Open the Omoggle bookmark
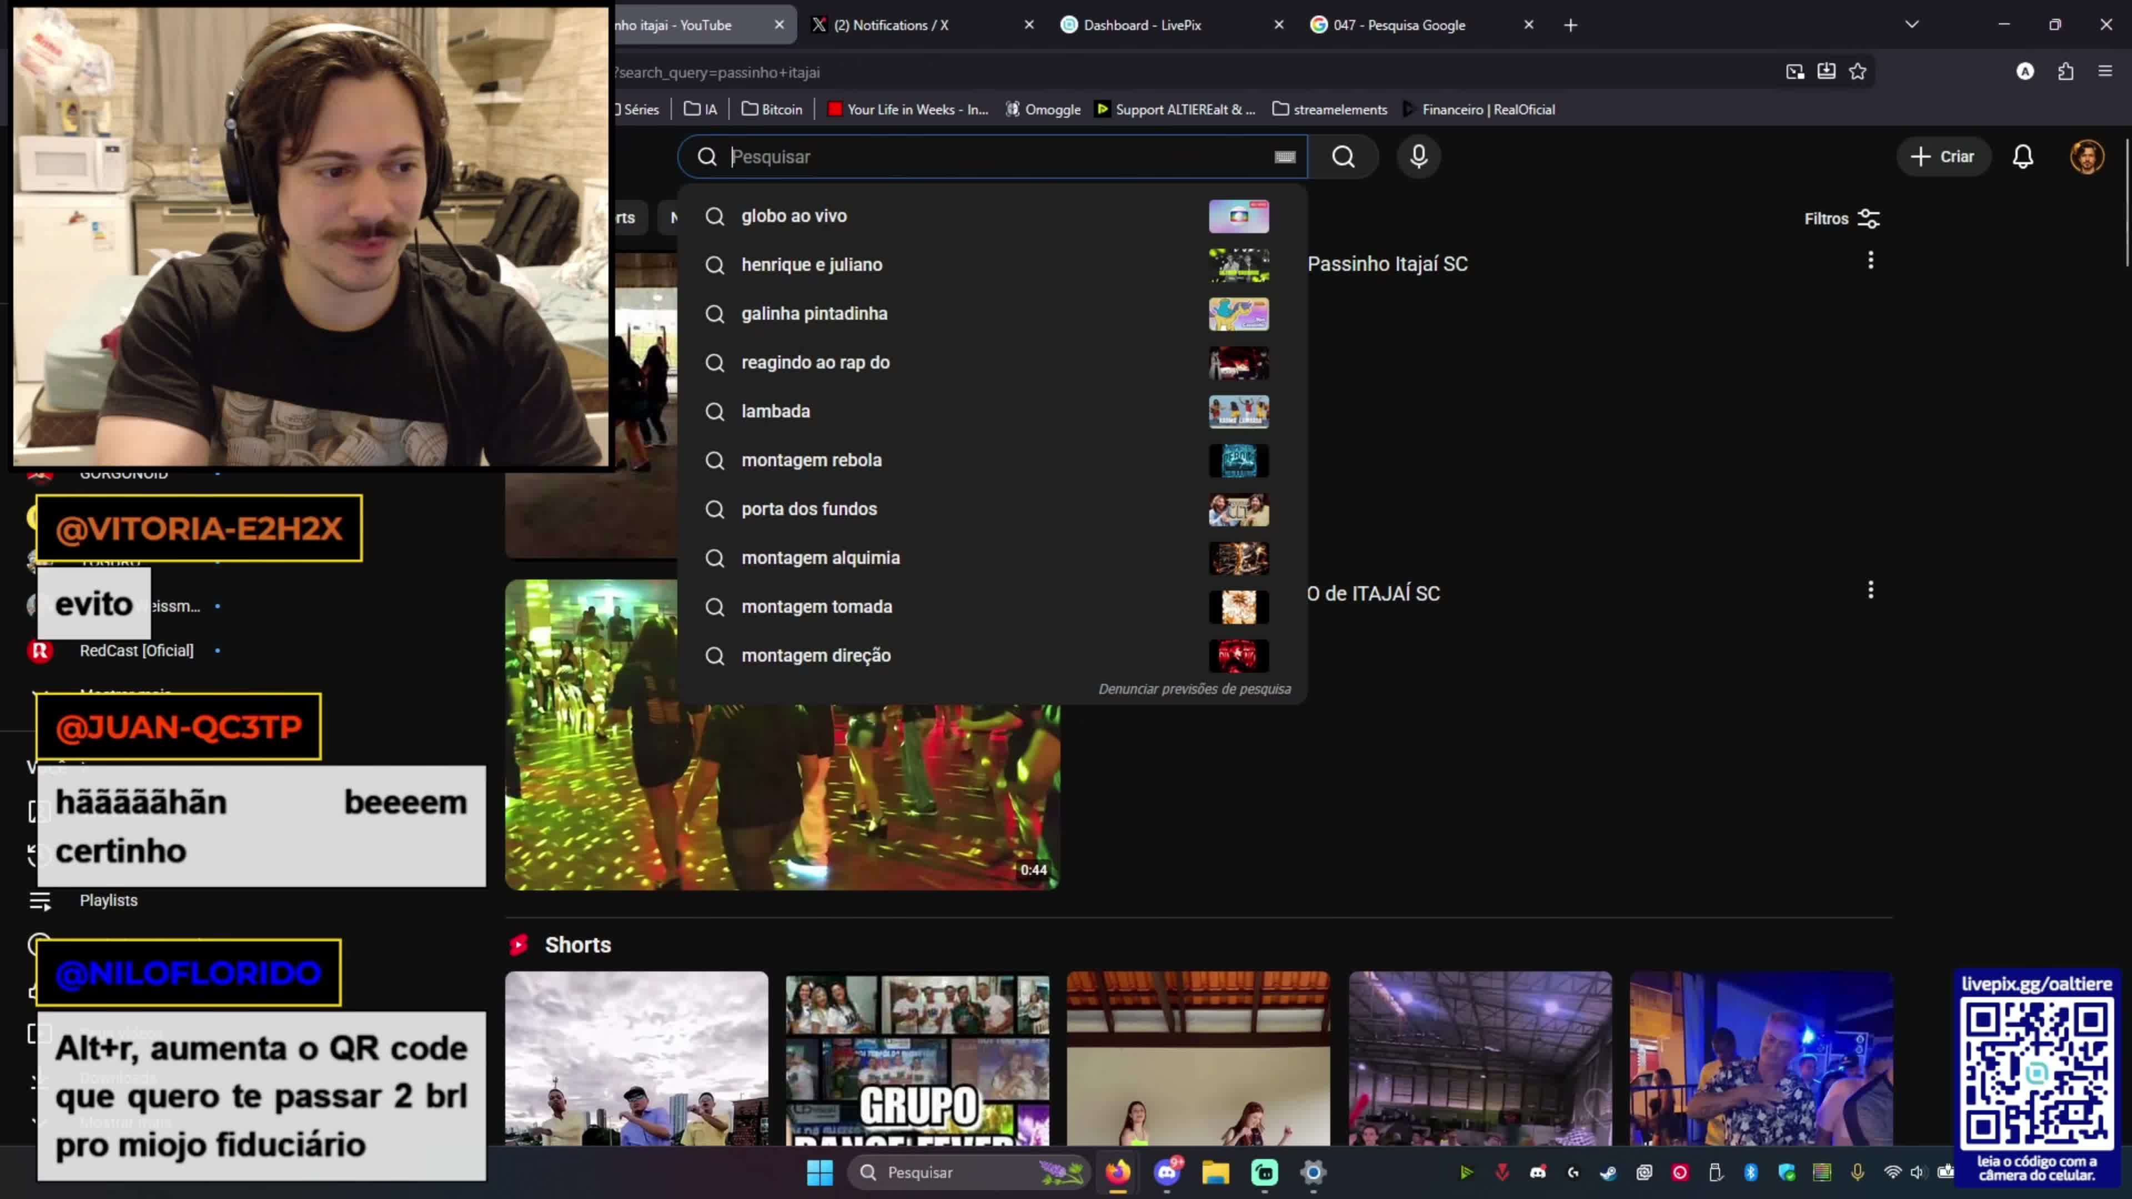The image size is (2132, 1199). [1043, 109]
